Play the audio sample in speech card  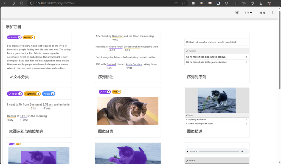tap(188, 151)
